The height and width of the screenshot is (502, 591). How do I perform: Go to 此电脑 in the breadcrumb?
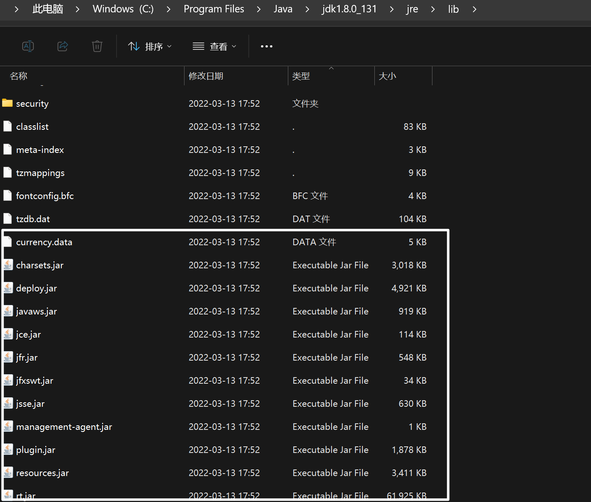pyautogui.click(x=48, y=9)
